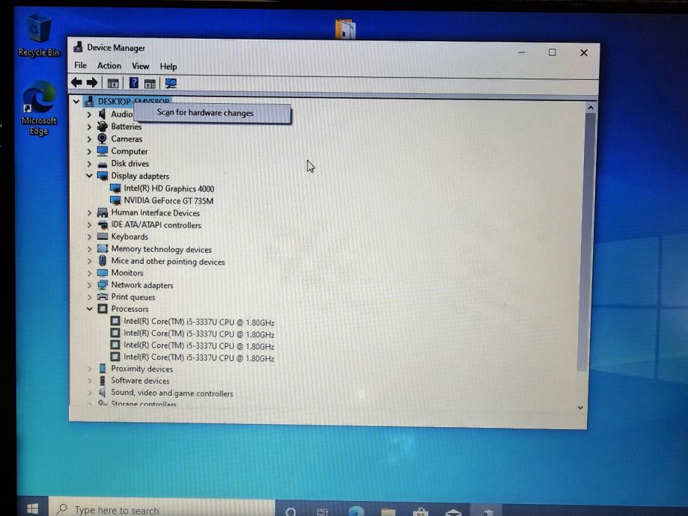The height and width of the screenshot is (516, 688).
Task: Expand the Batteries node arrow
Action: click(89, 126)
